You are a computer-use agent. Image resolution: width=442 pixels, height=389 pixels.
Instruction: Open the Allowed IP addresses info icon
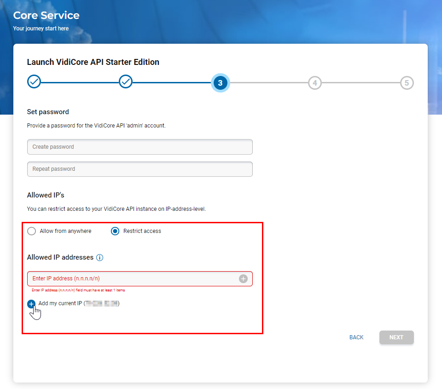99,258
